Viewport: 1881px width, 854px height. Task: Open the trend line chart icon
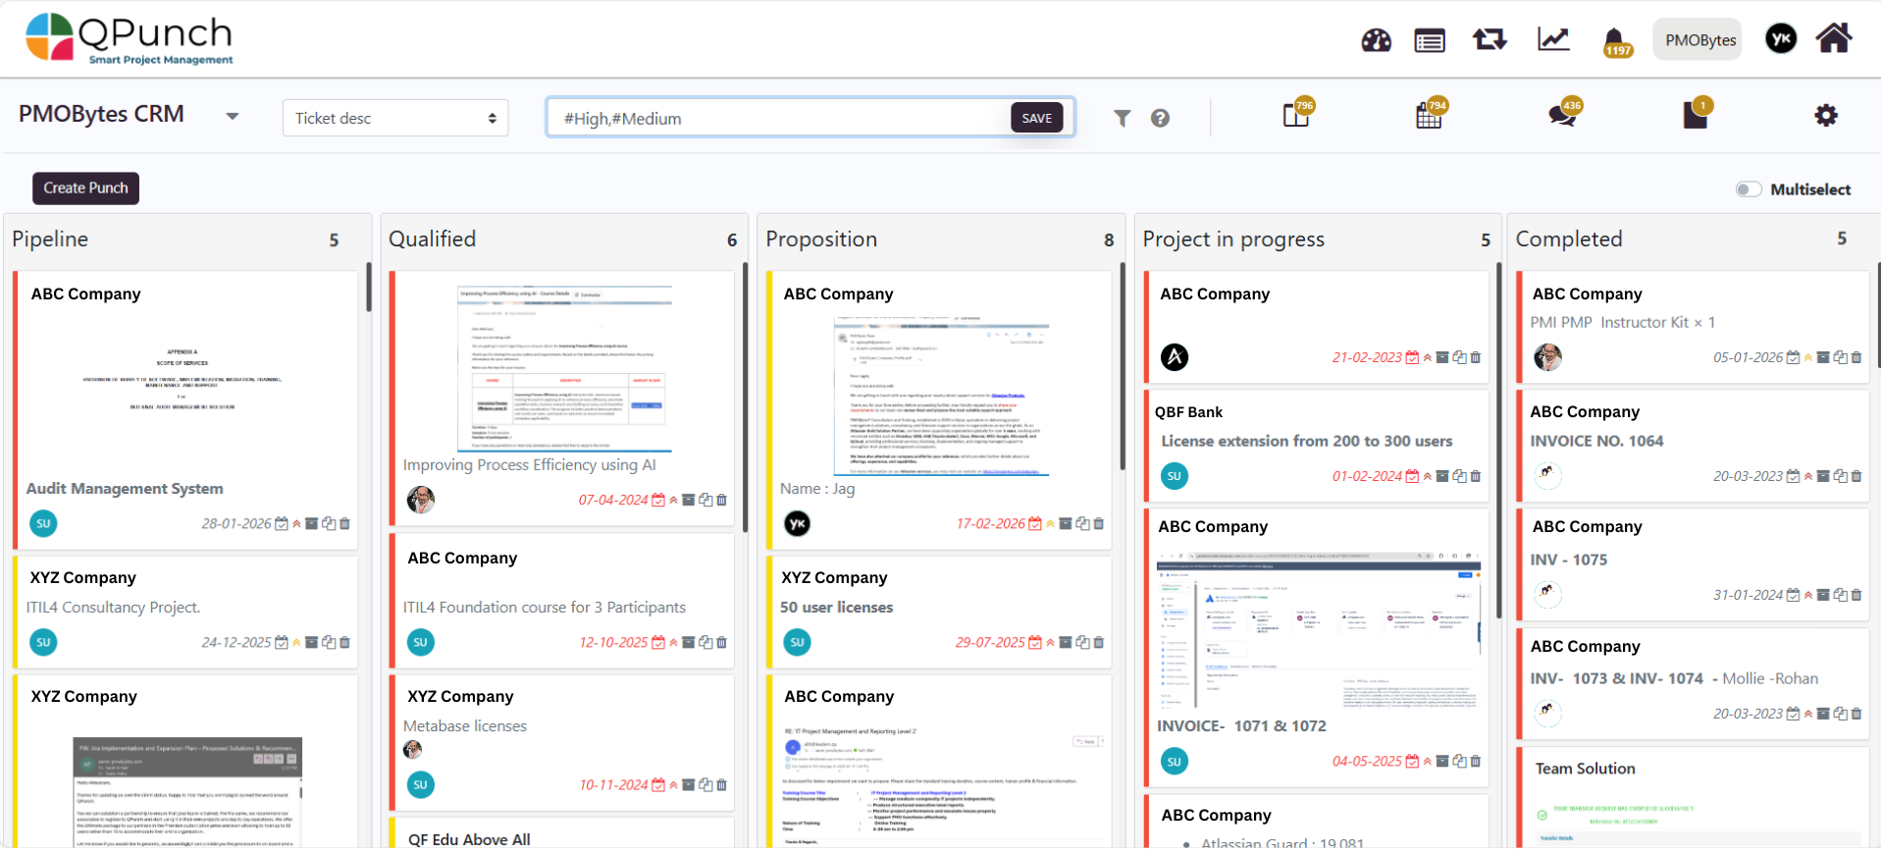pos(1553,40)
